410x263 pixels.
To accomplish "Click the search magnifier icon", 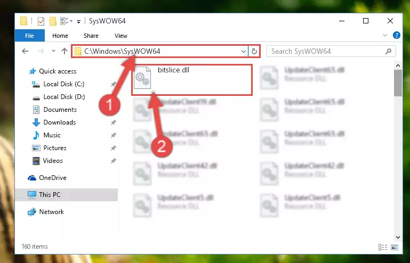I will point(388,52).
